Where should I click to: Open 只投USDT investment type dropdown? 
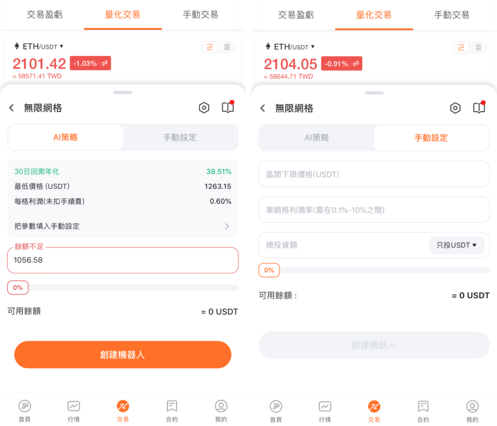(456, 245)
